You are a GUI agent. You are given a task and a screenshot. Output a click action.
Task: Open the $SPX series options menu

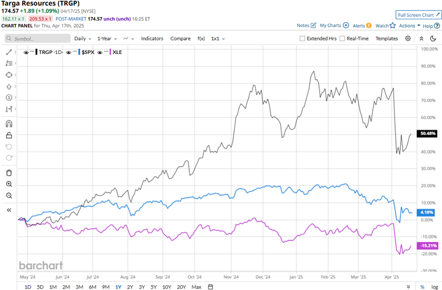pyautogui.click(x=75, y=52)
